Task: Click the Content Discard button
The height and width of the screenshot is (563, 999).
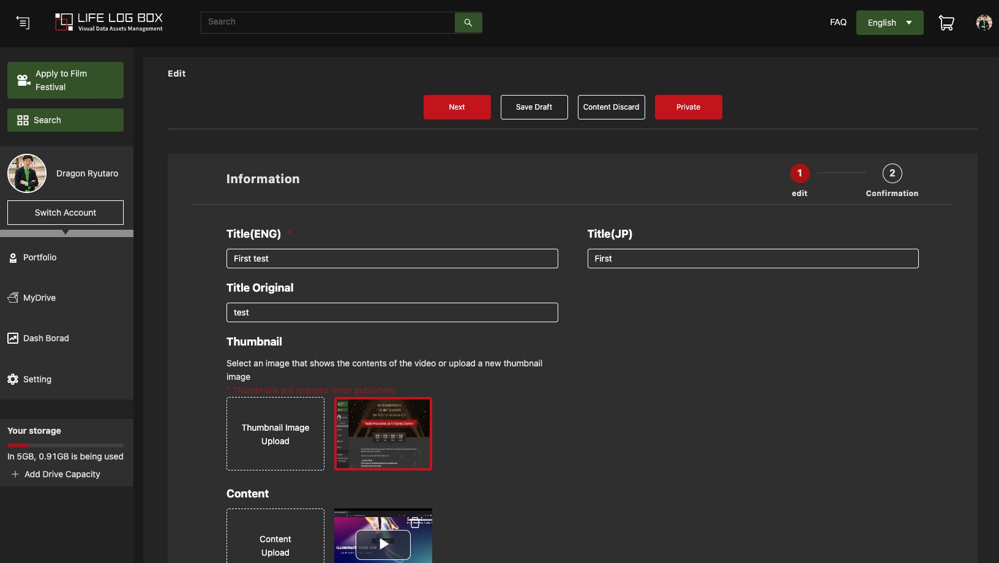Action: coord(611,107)
